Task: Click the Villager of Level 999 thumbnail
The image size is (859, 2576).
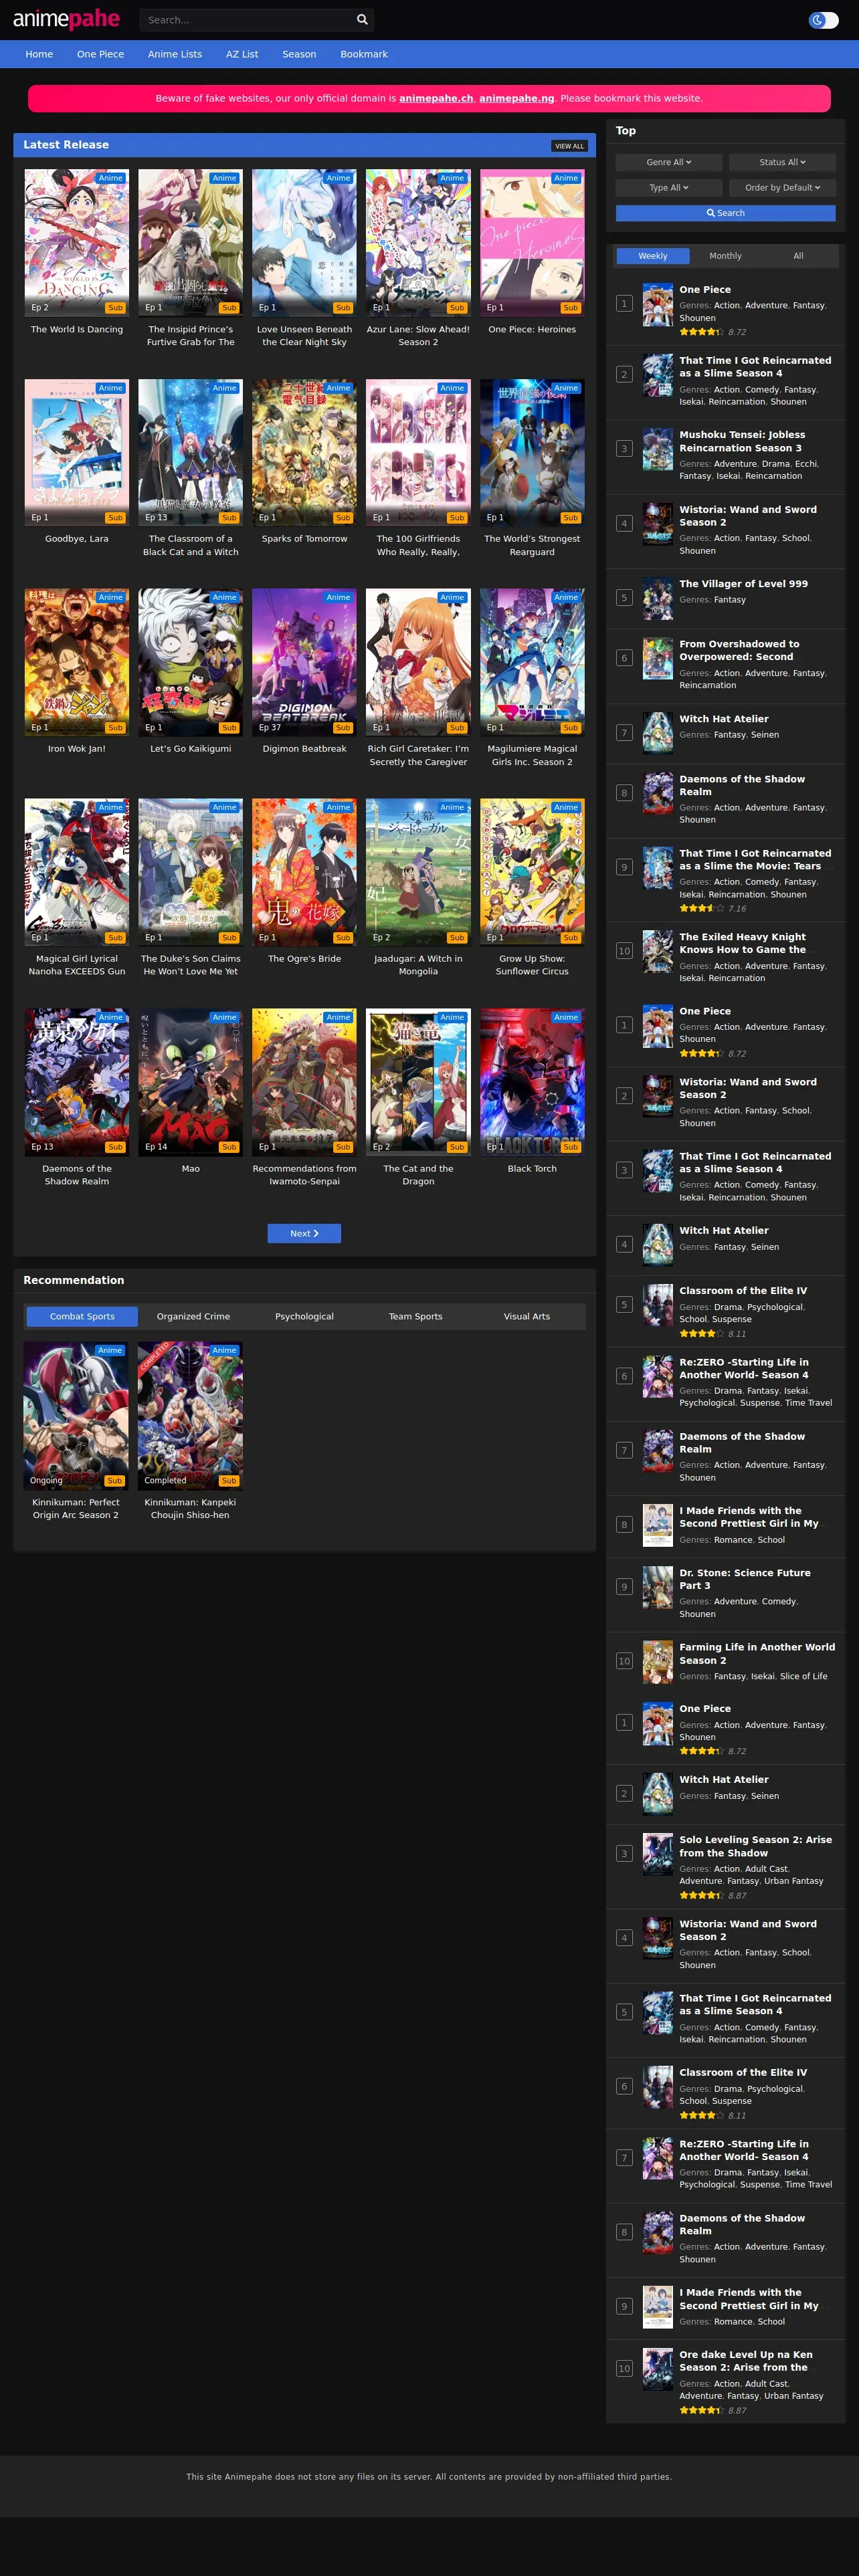Action: [x=658, y=599]
